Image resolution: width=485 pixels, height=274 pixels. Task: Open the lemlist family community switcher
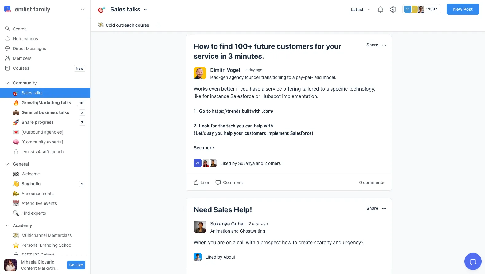click(82, 10)
